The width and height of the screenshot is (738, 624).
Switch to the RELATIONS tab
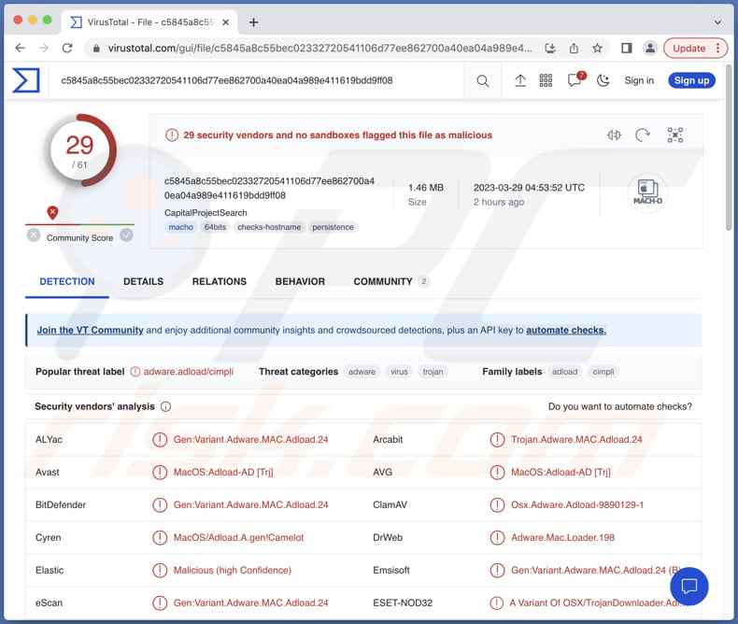point(220,281)
